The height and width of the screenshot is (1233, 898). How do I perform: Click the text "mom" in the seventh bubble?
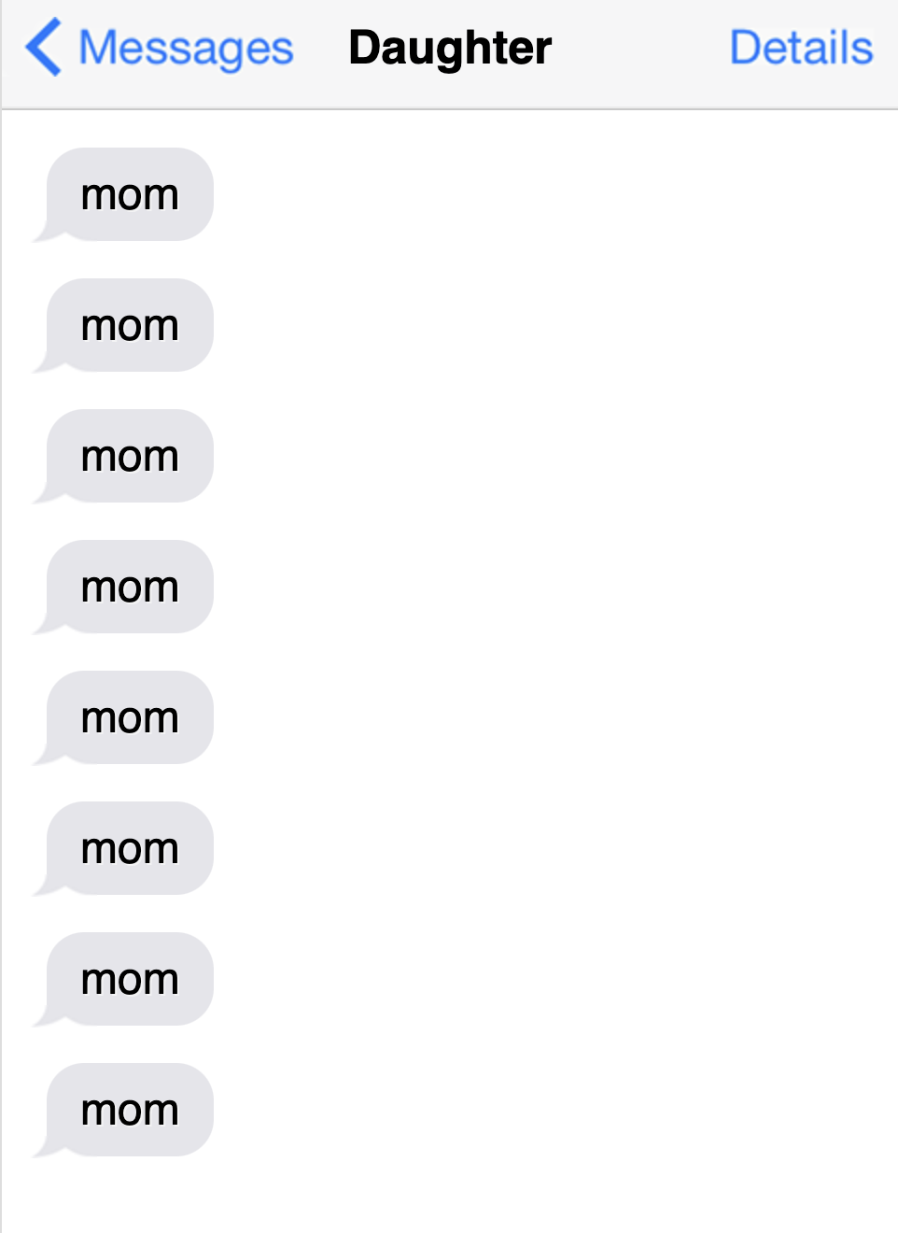(x=130, y=980)
